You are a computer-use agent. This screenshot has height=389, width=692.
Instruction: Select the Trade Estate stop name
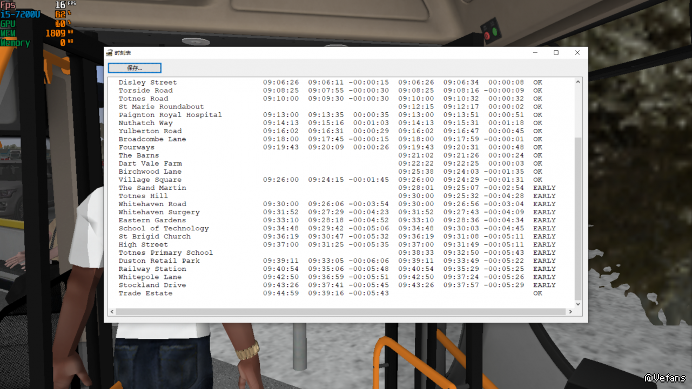click(x=146, y=293)
